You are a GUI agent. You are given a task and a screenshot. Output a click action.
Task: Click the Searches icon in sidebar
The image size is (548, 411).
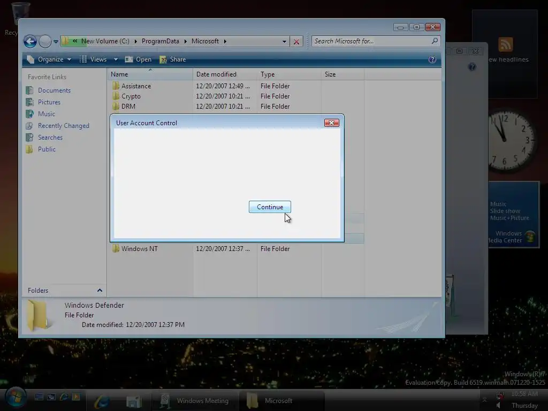click(30, 138)
